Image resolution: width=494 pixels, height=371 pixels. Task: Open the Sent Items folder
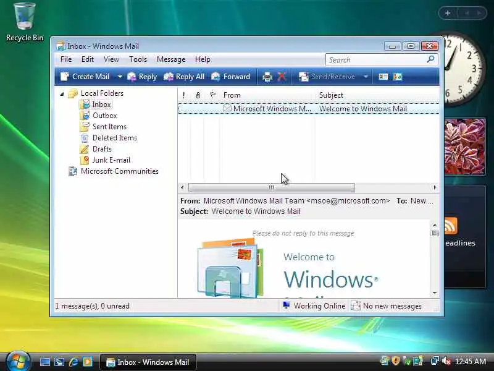point(109,127)
